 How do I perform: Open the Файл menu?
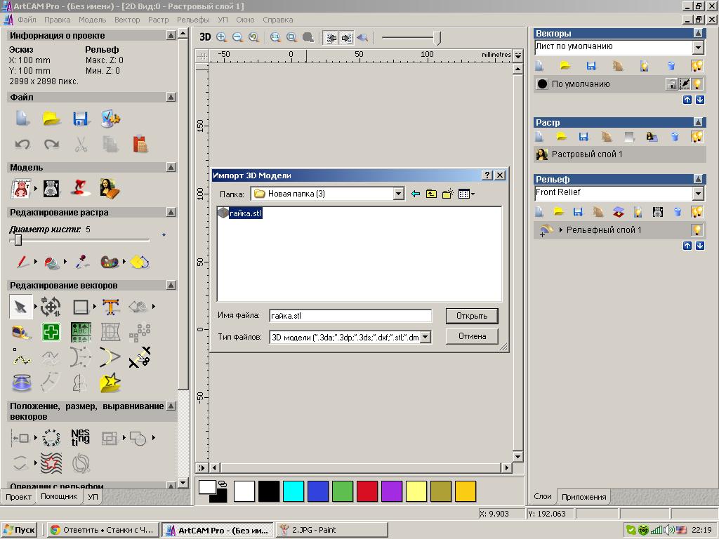tap(27, 20)
